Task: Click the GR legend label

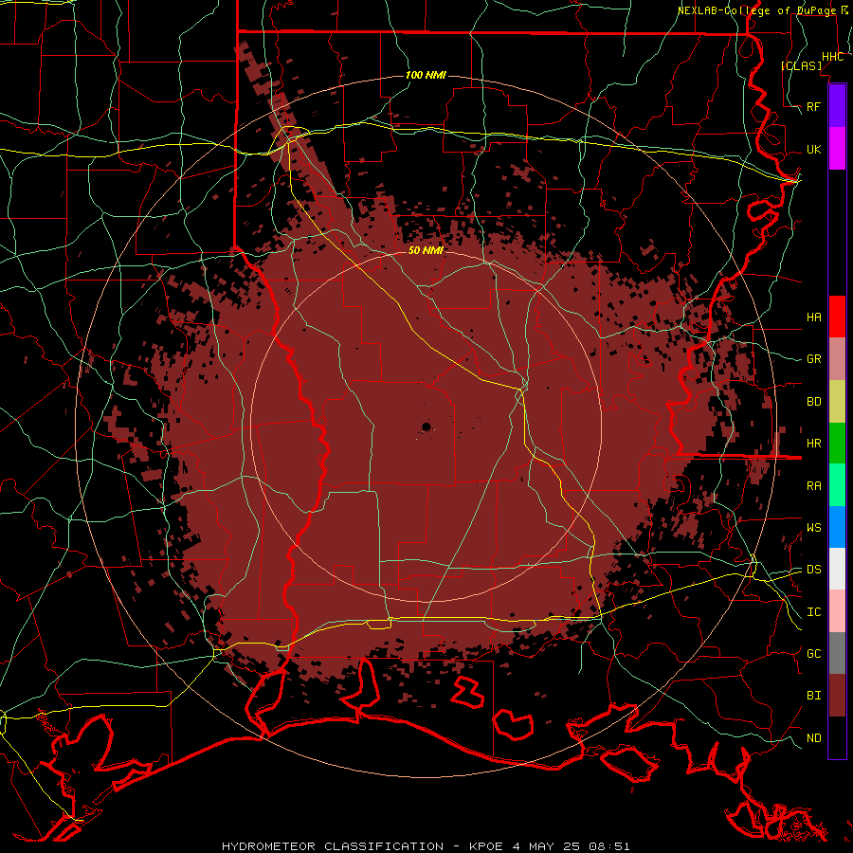Action: pyautogui.click(x=814, y=359)
